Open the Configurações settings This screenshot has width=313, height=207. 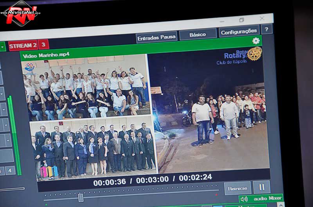coord(239,32)
